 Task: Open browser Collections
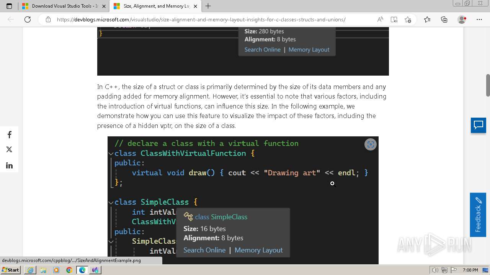click(x=444, y=19)
